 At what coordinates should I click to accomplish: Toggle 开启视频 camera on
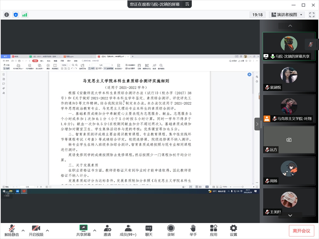click(x=36, y=231)
